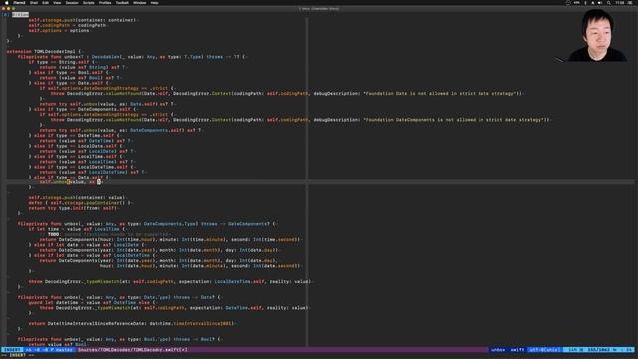
Task: Click the '-- INSERT --' command line text
Action: tap(19, 355)
